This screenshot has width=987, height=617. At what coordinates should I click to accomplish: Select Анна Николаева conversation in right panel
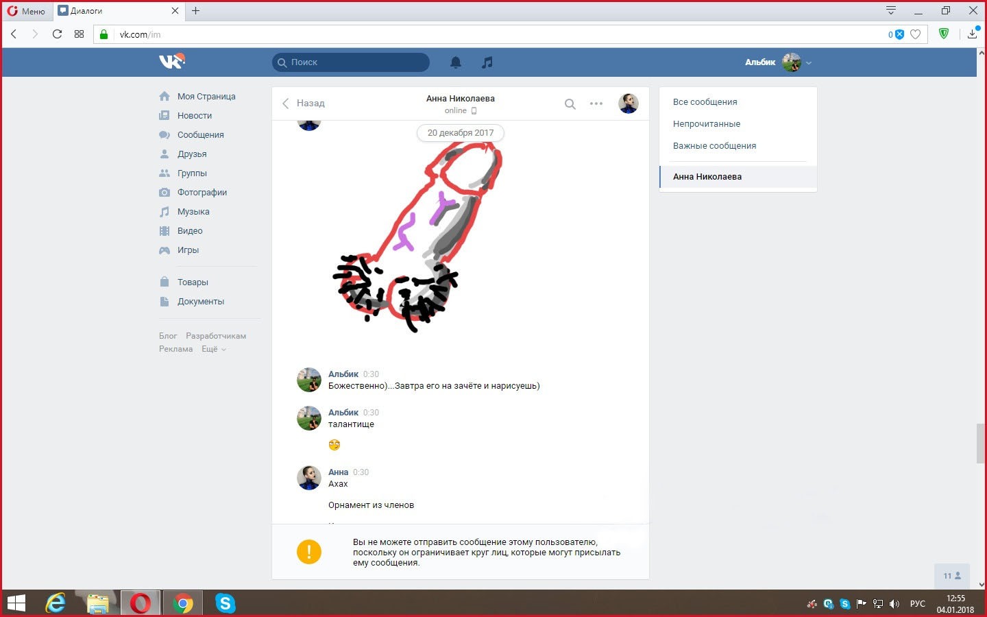[x=738, y=177]
